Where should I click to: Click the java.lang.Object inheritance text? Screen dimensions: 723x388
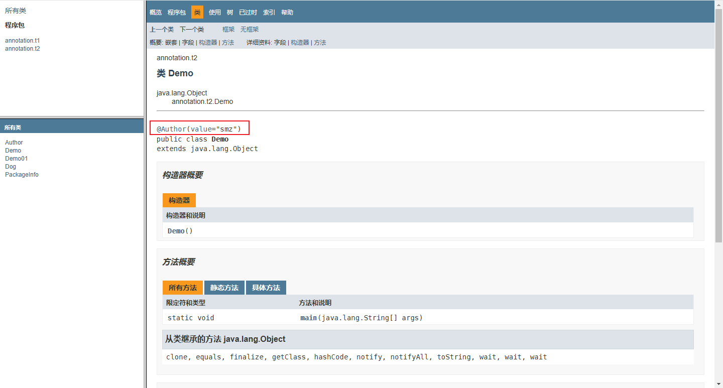click(x=182, y=93)
